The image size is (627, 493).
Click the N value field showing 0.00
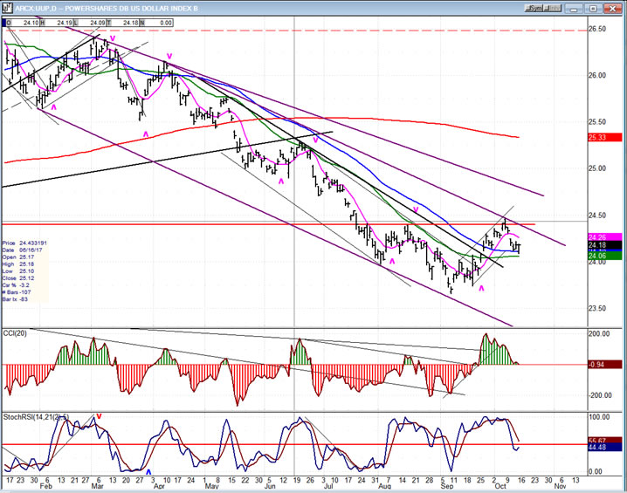159,23
